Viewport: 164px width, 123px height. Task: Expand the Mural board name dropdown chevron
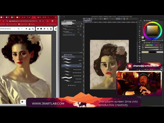tap(14, 29)
